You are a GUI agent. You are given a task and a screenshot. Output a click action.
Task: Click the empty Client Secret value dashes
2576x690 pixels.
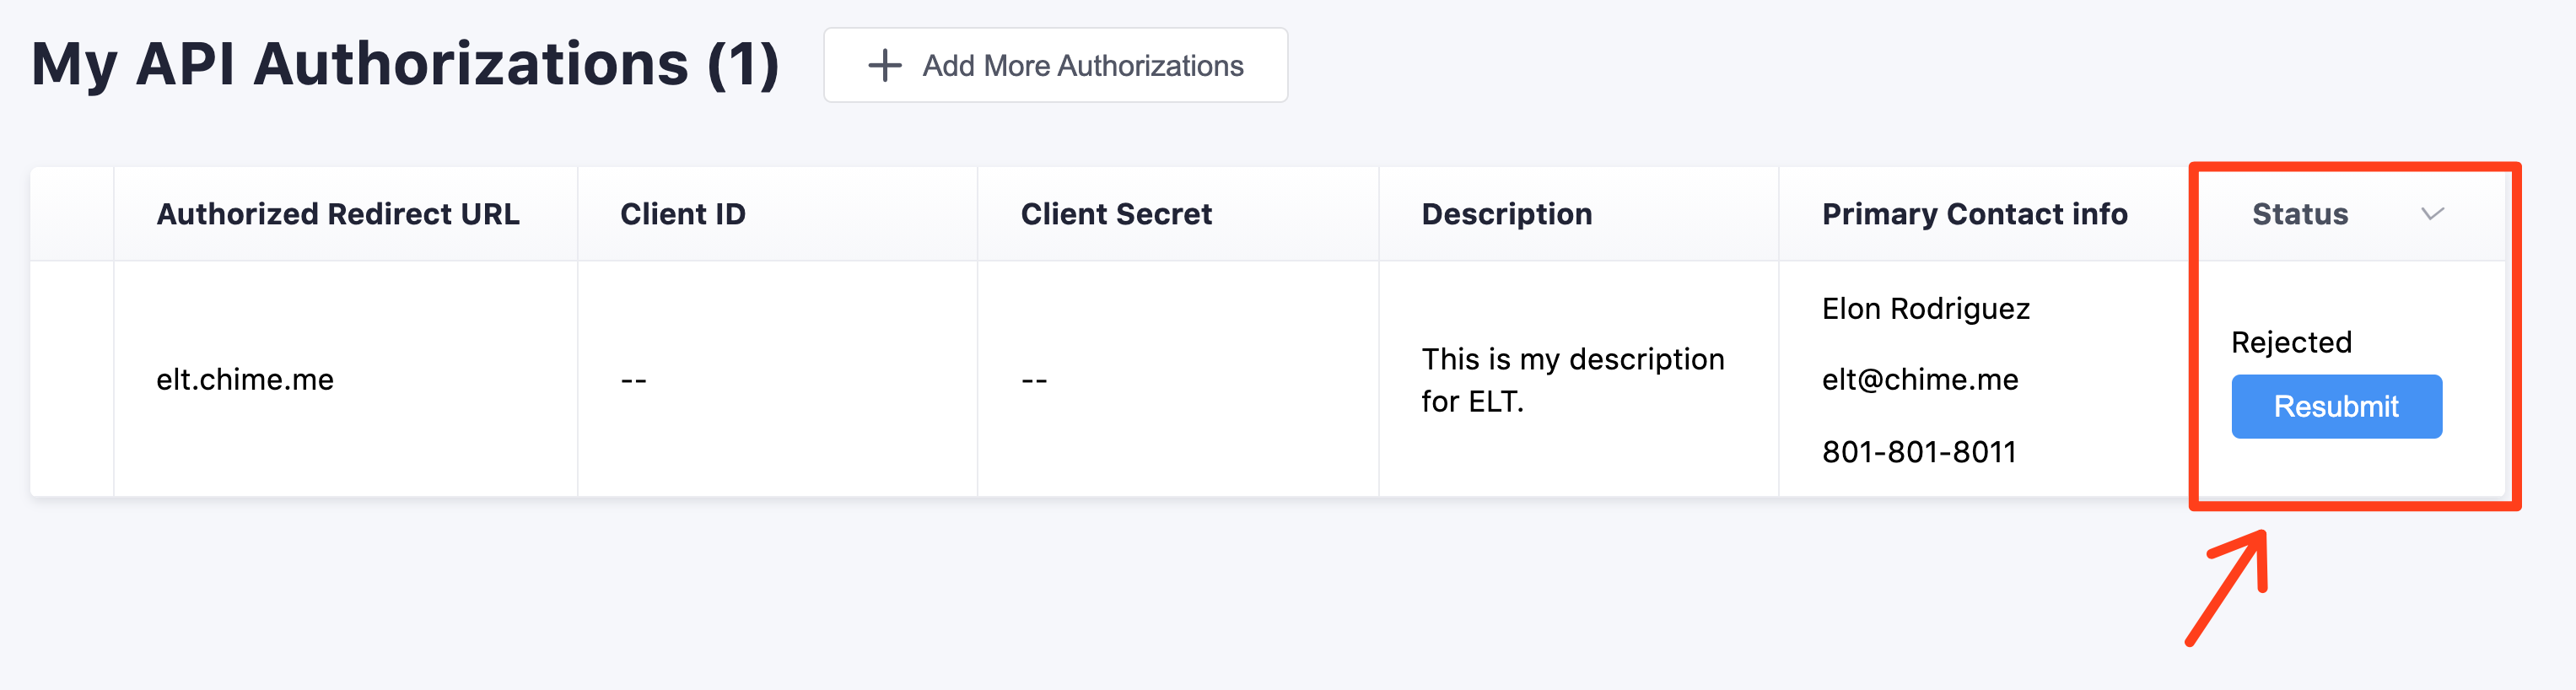point(1034,380)
